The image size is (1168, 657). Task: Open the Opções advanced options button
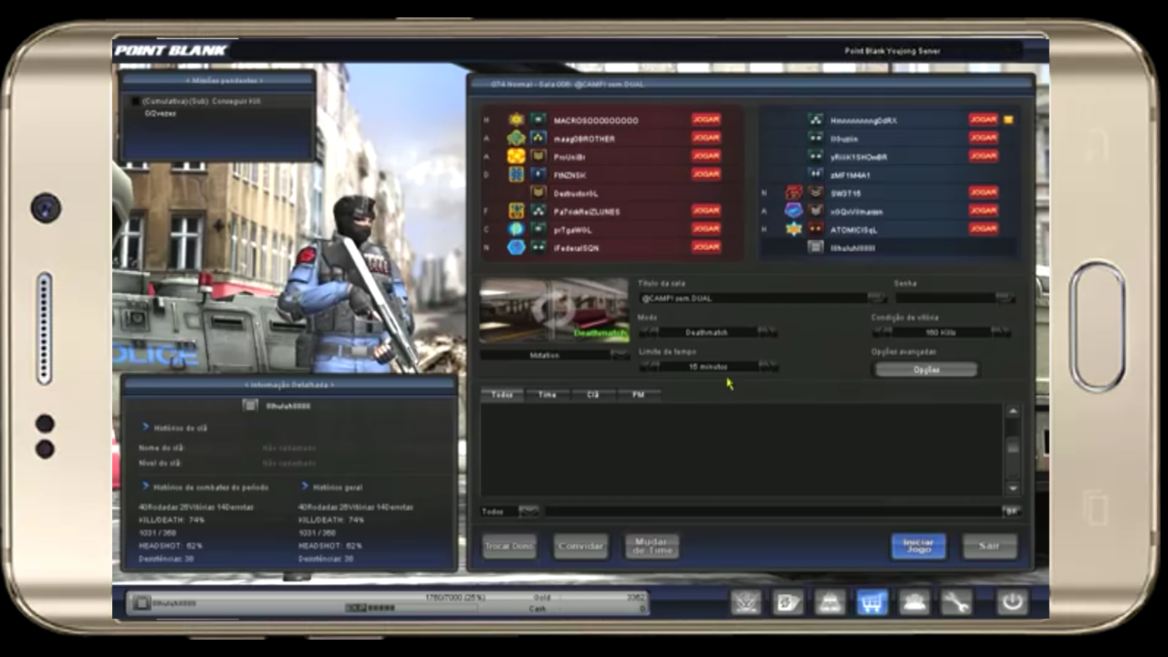tap(926, 370)
